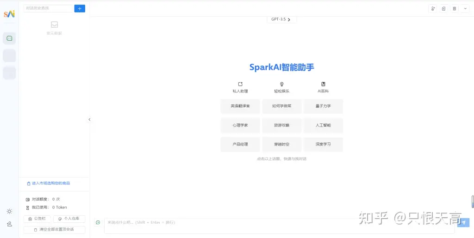The height and width of the screenshot is (238, 474).
Task: Click the blue plus new conversation button
Action: click(80, 8)
